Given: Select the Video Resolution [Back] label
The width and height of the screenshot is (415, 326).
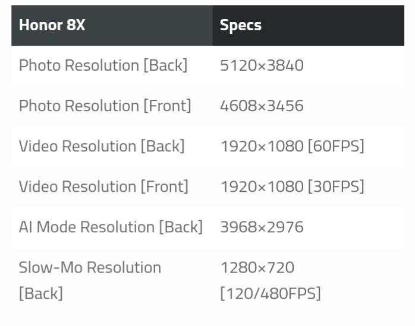Looking at the screenshot, I should (x=102, y=146).
